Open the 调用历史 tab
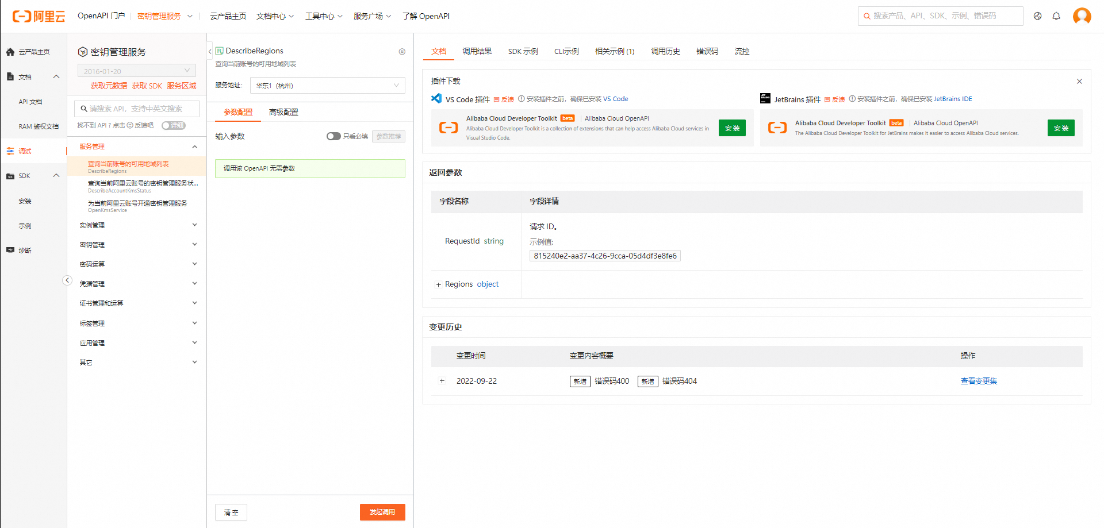Image resolution: width=1104 pixels, height=528 pixels. (x=666, y=51)
